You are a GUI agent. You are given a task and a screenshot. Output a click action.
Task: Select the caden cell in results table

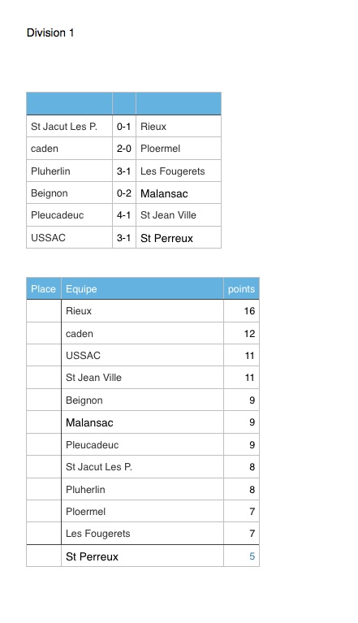(70, 149)
